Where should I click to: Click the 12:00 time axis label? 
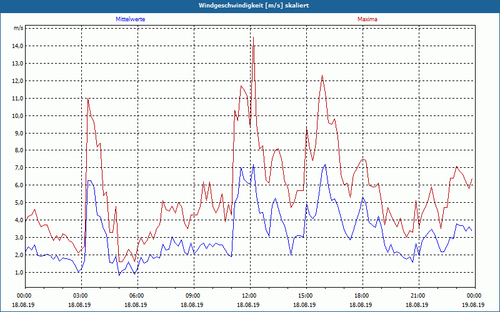[249, 296]
